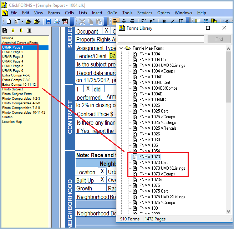Screen dimensions: 234x229
Task: Select FNMA 1073 UAD XListings form
Action: (x=162, y=168)
